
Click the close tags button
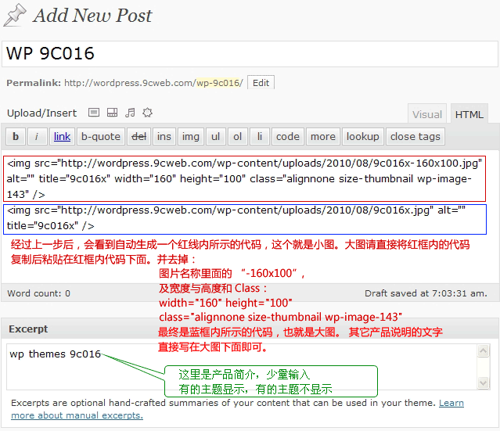click(415, 136)
